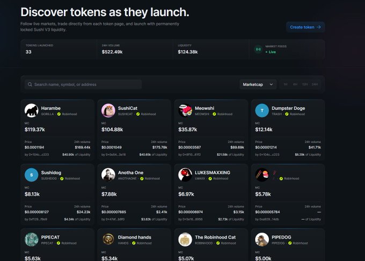Click PIPEDOG's Robinhood verified badge
Screen dimensions: 365x261
coord(290,243)
